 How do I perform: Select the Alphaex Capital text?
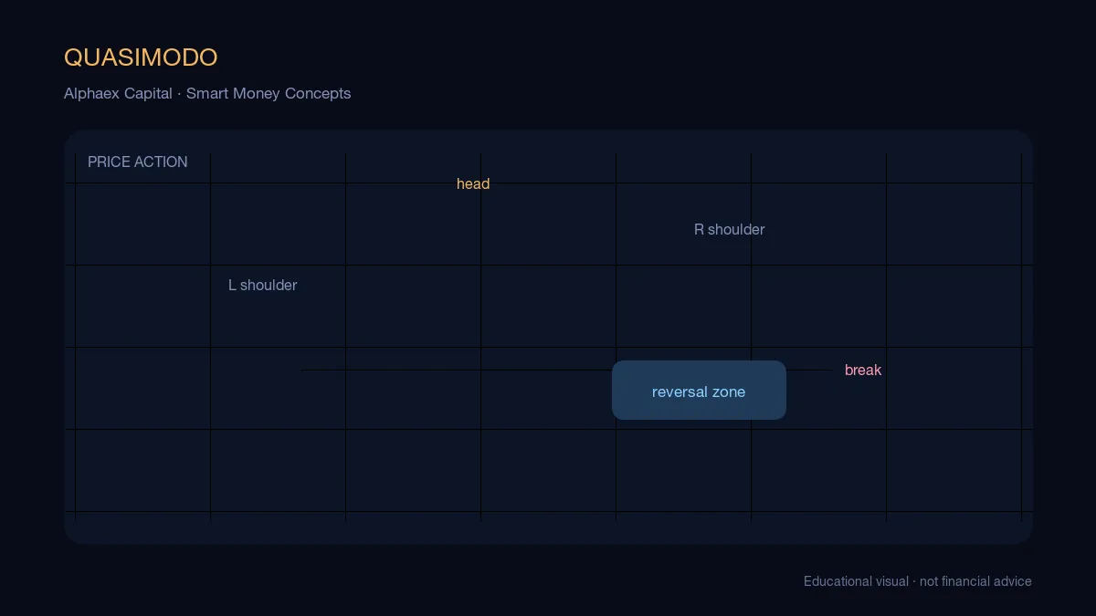coord(118,93)
